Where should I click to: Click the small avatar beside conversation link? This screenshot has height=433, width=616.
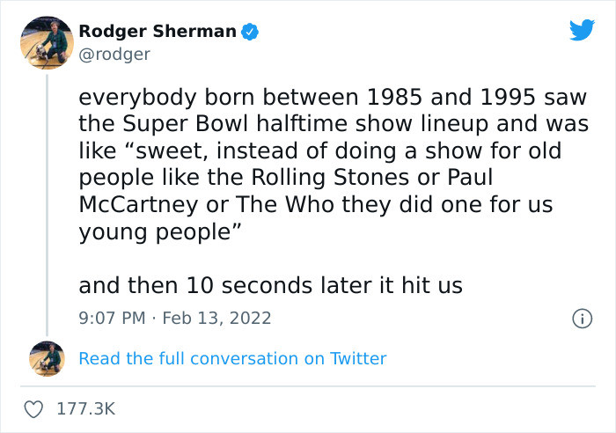tap(47, 358)
